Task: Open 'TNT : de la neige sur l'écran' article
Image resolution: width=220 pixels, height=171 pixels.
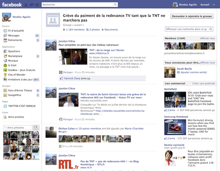Action: point(107,50)
